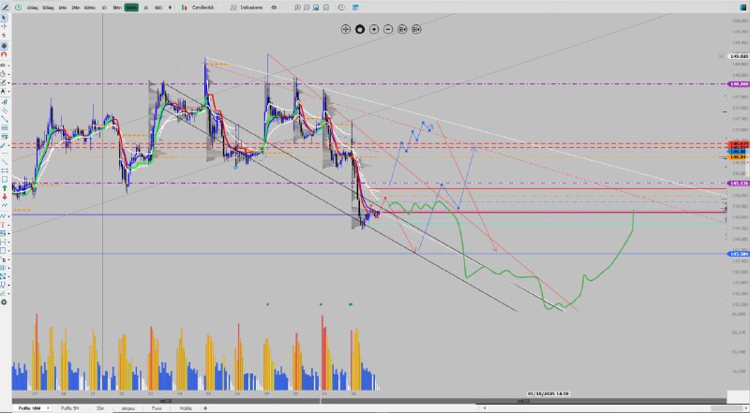Expand the timeframe up-down selector arrows
The width and height of the screenshot is (750, 413).
click(x=168, y=7)
